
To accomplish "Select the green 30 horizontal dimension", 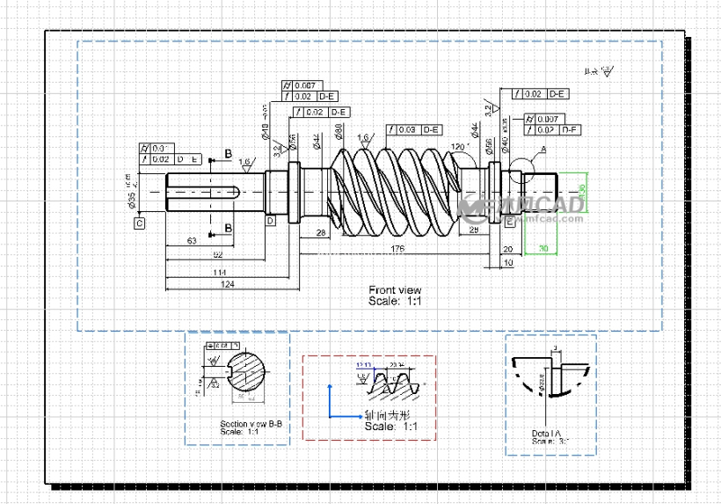I will coord(543,250).
